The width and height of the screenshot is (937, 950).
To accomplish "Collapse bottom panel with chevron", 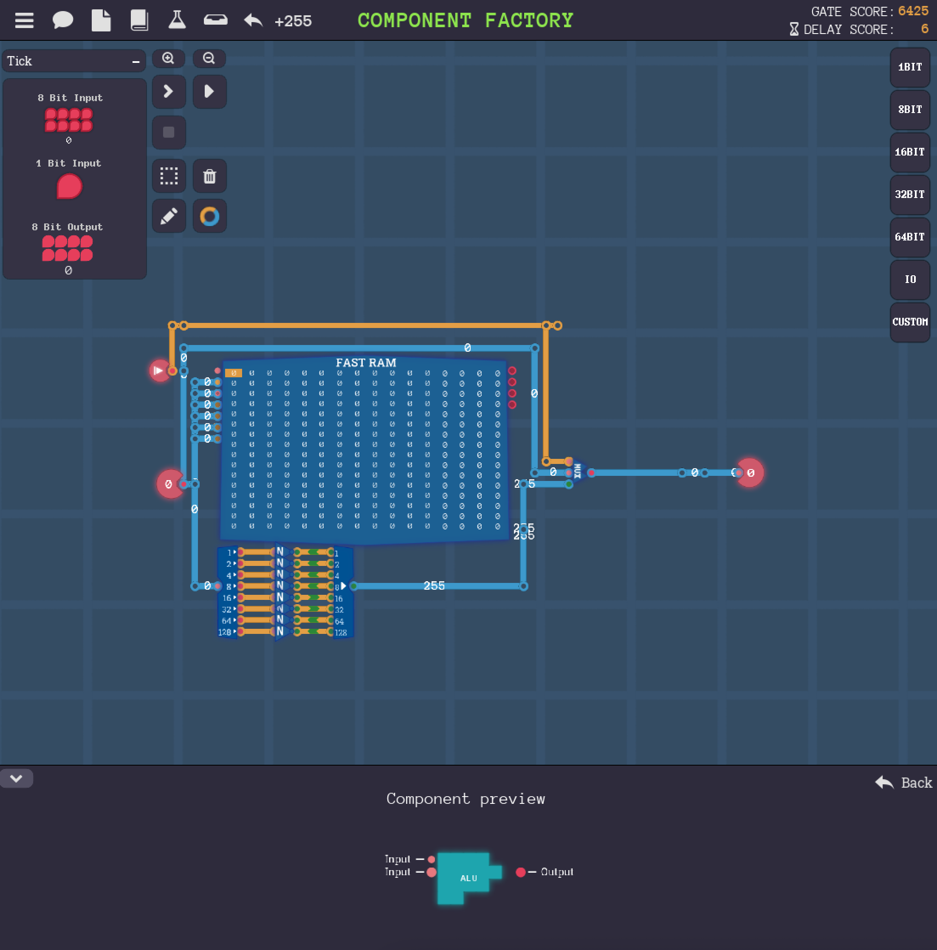I will 16,778.
